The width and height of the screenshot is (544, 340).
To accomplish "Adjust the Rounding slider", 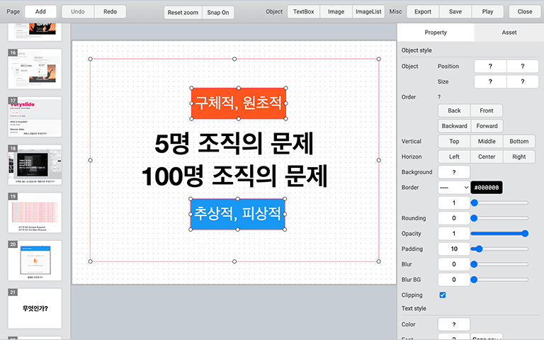I will (x=499, y=218).
